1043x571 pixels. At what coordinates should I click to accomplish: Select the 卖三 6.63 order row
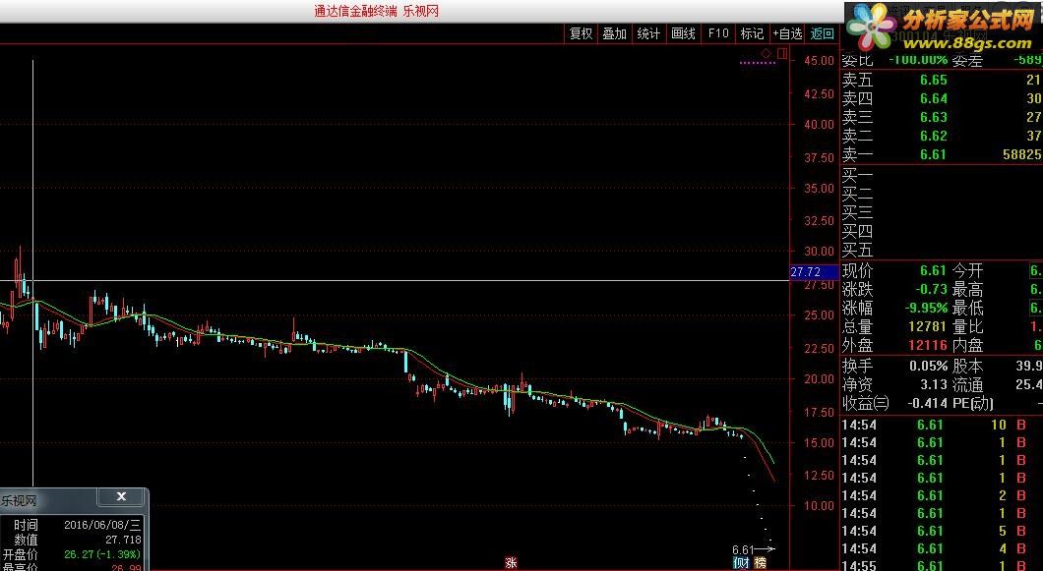coord(942,117)
